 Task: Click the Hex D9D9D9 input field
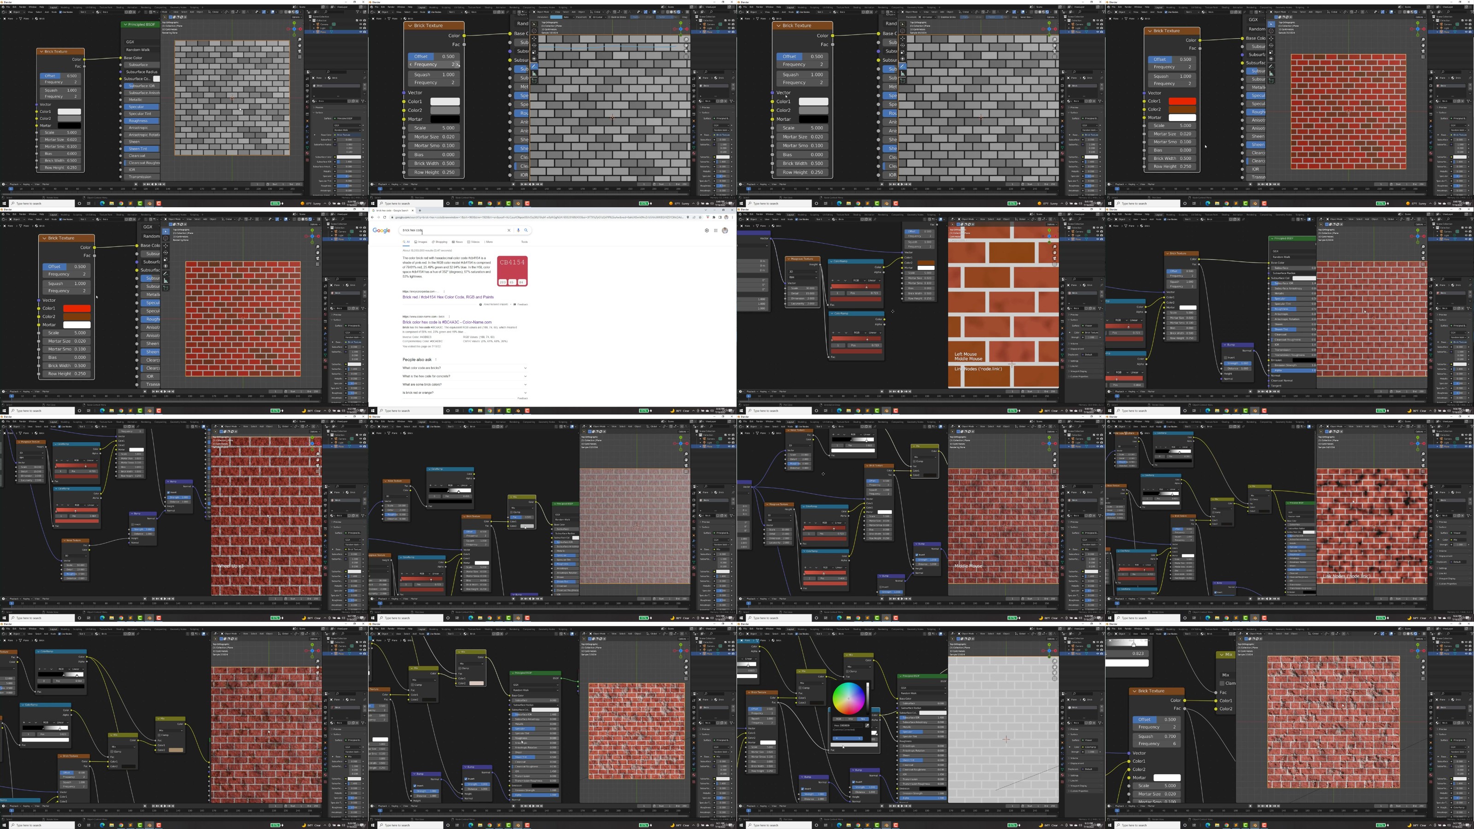point(847,726)
